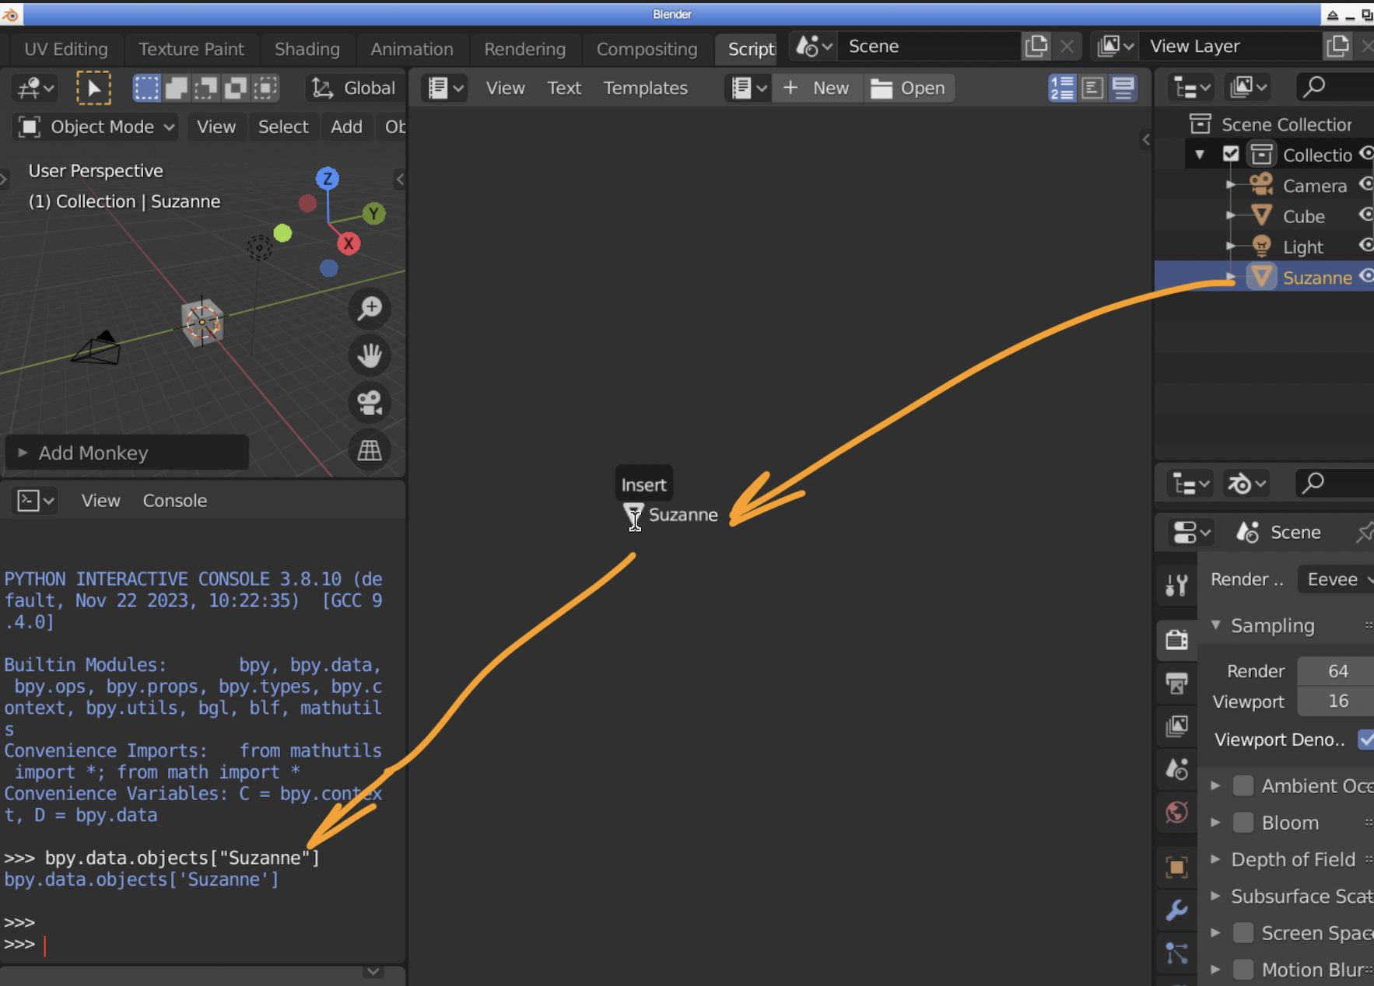Adjust the Viewport samples value field
This screenshot has height=986, width=1374.
point(1336,701)
